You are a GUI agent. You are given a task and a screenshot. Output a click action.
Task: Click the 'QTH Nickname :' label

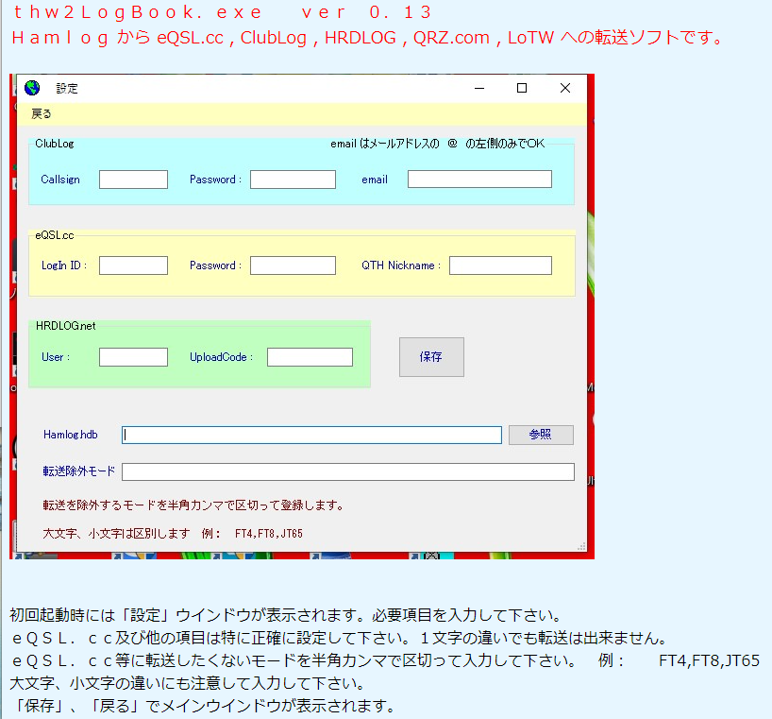point(401,265)
